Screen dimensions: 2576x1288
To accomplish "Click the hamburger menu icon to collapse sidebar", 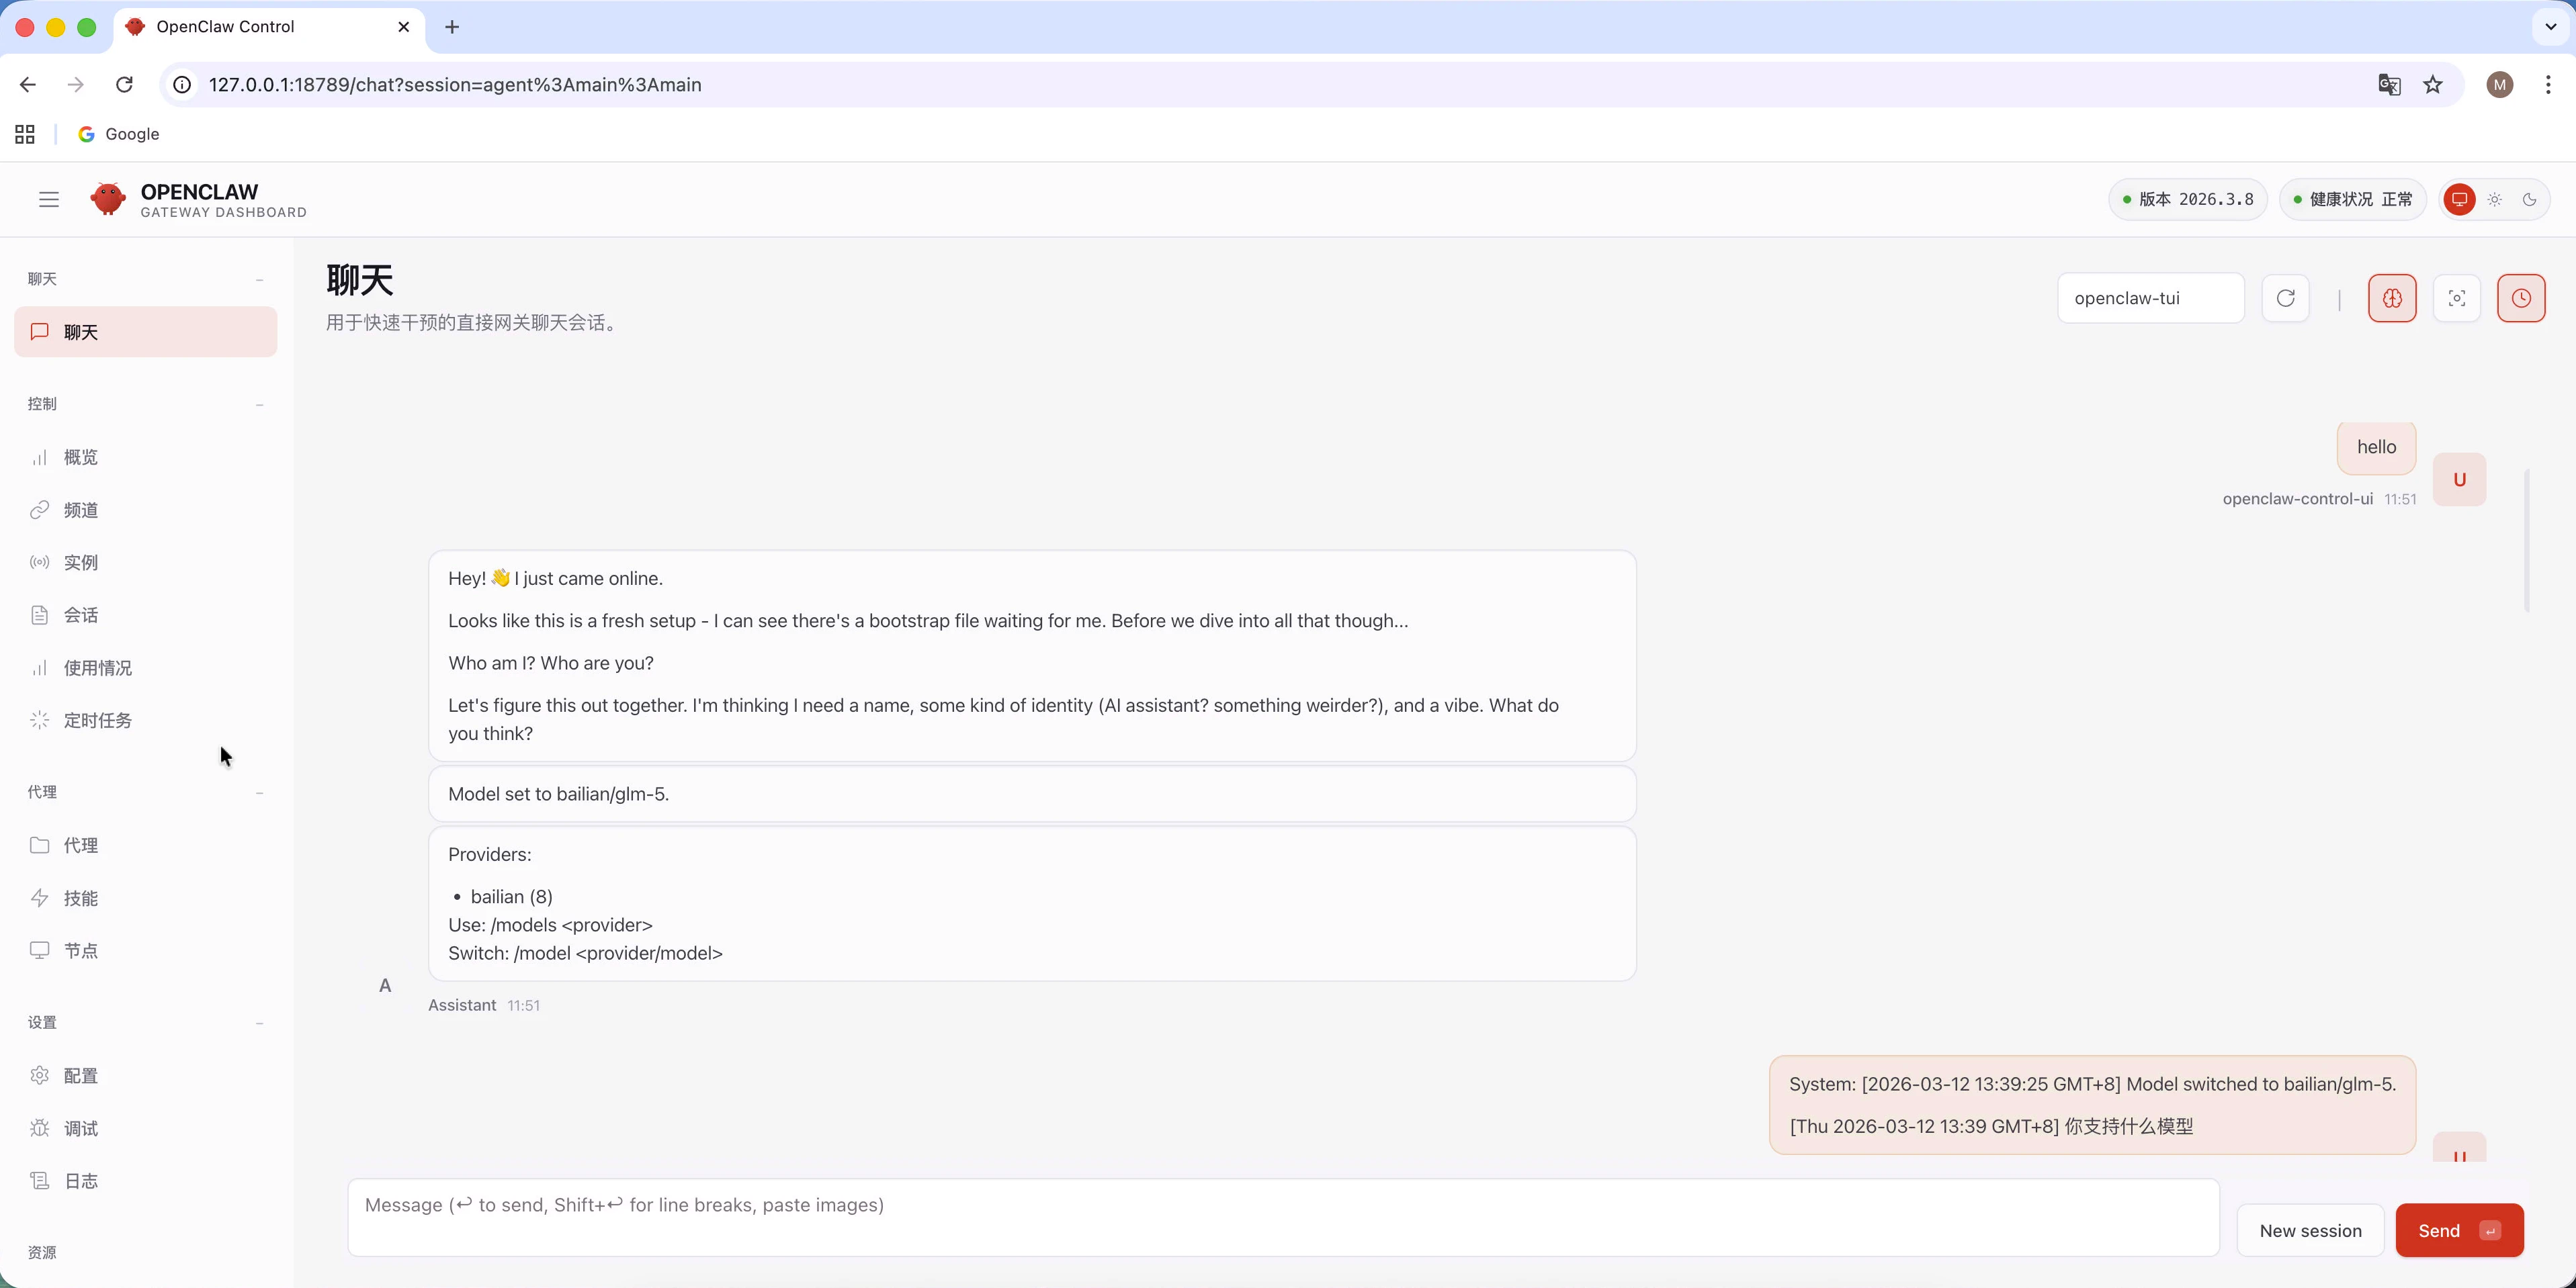I will tap(49, 200).
